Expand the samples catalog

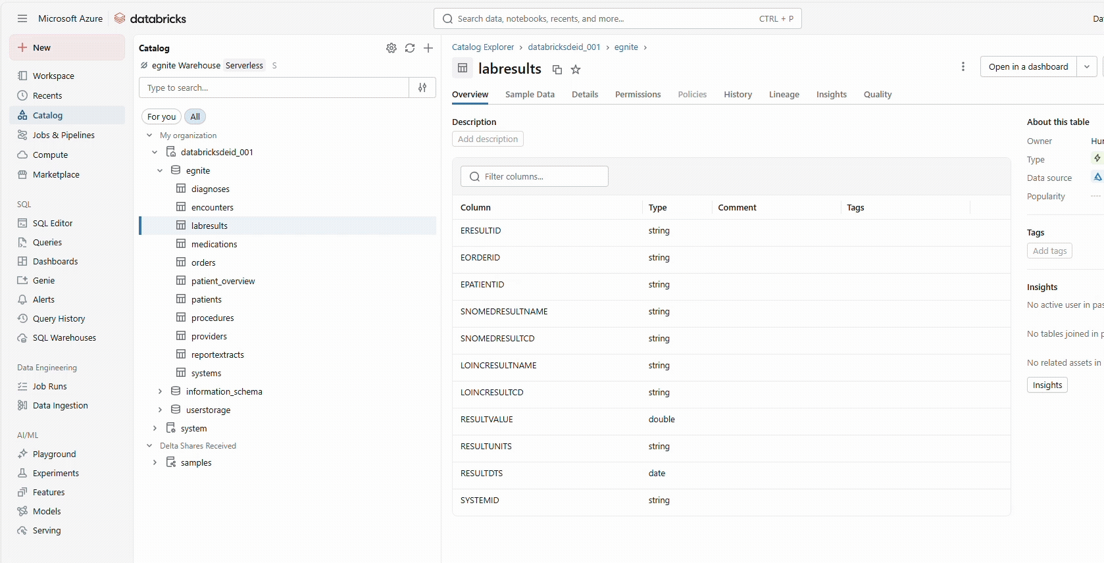pos(155,462)
